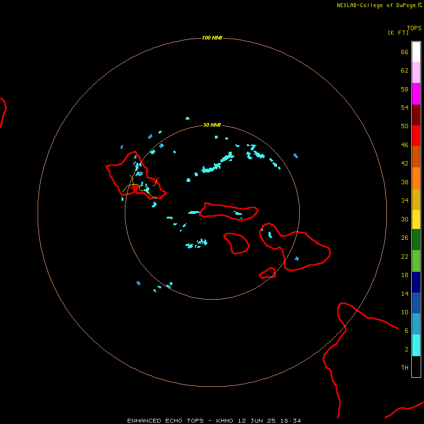
Task: Click the legend value "46"
Action: coord(405,145)
